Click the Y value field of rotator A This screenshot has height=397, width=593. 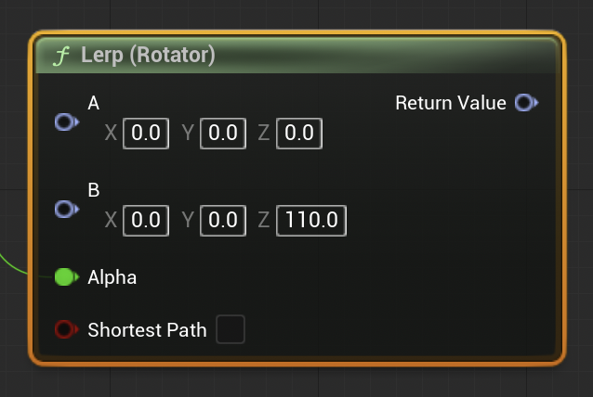223,134
